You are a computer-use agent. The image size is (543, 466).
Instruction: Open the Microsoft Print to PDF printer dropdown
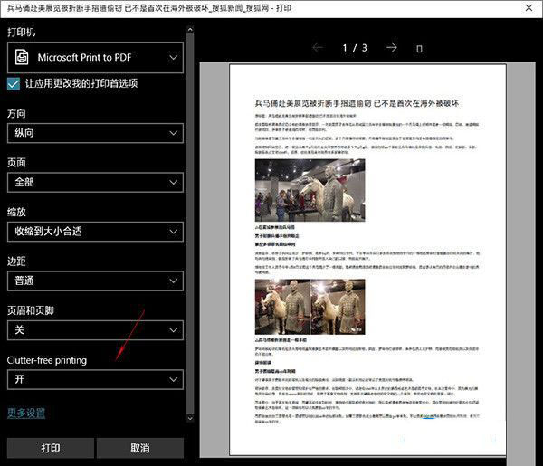[x=95, y=58]
